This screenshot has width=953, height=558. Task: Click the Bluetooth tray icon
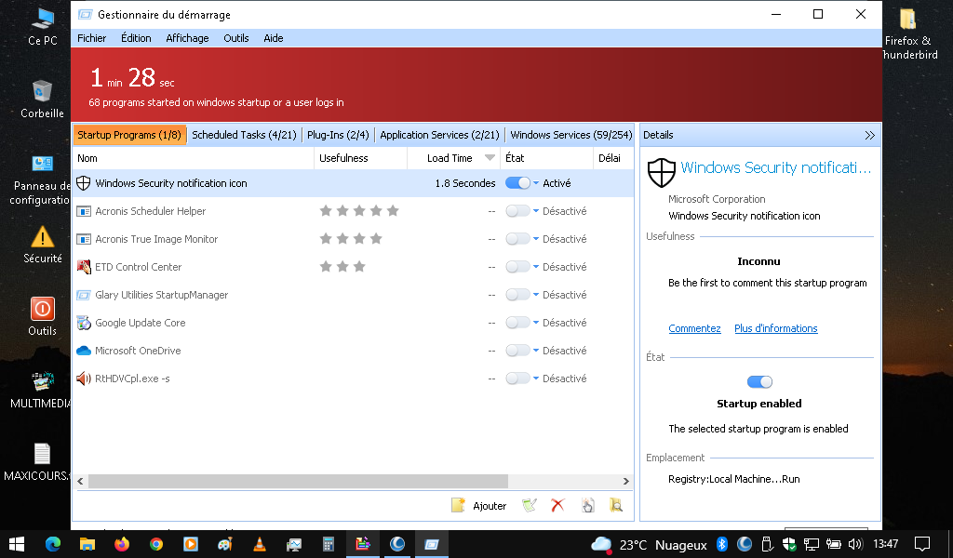(722, 544)
